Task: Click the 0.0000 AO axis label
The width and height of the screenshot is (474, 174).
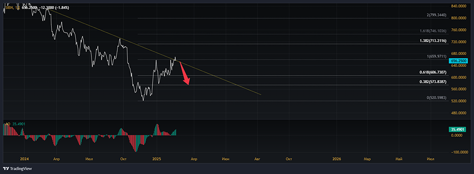Action: (x=457, y=135)
